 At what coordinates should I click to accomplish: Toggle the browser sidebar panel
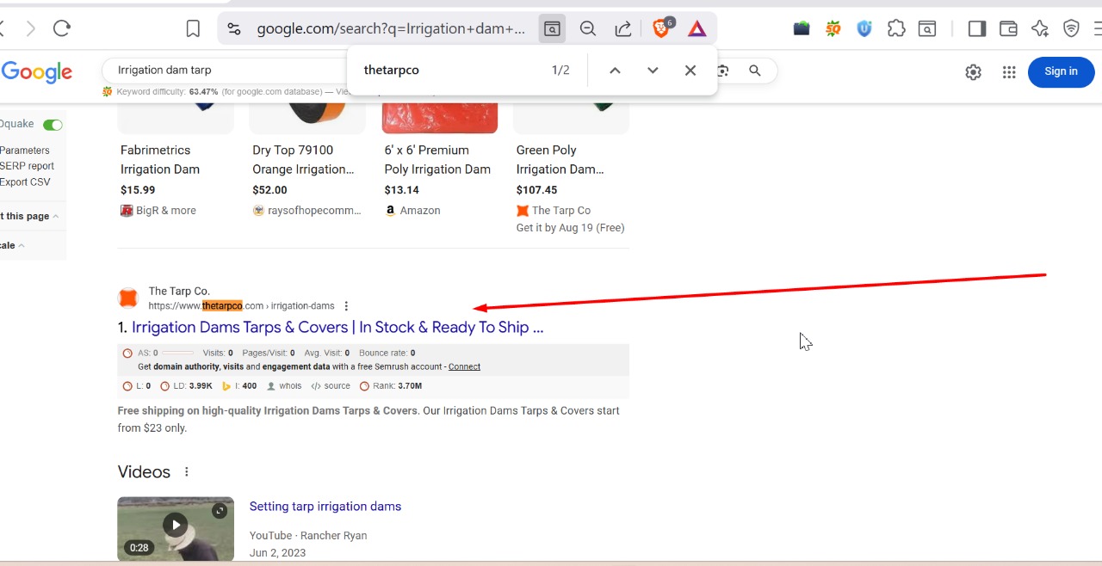pyautogui.click(x=976, y=28)
